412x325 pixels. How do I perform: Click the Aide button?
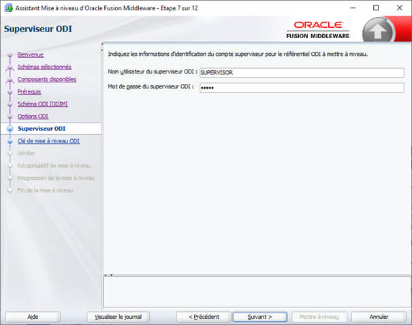click(x=33, y=317)
